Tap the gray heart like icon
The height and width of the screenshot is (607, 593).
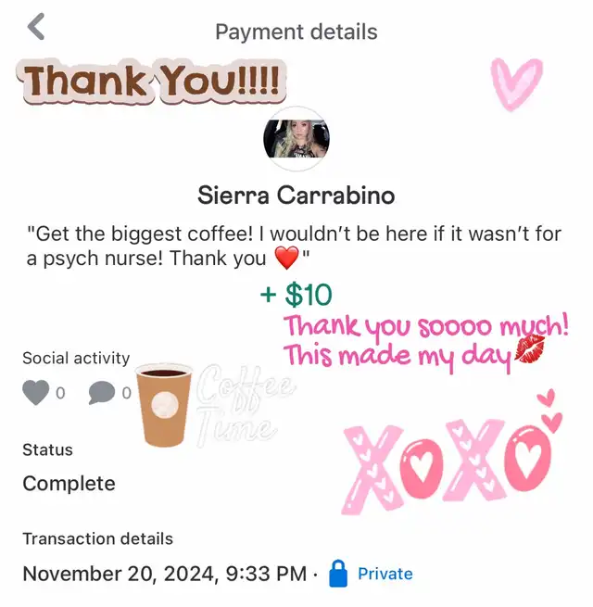[35, 393]
